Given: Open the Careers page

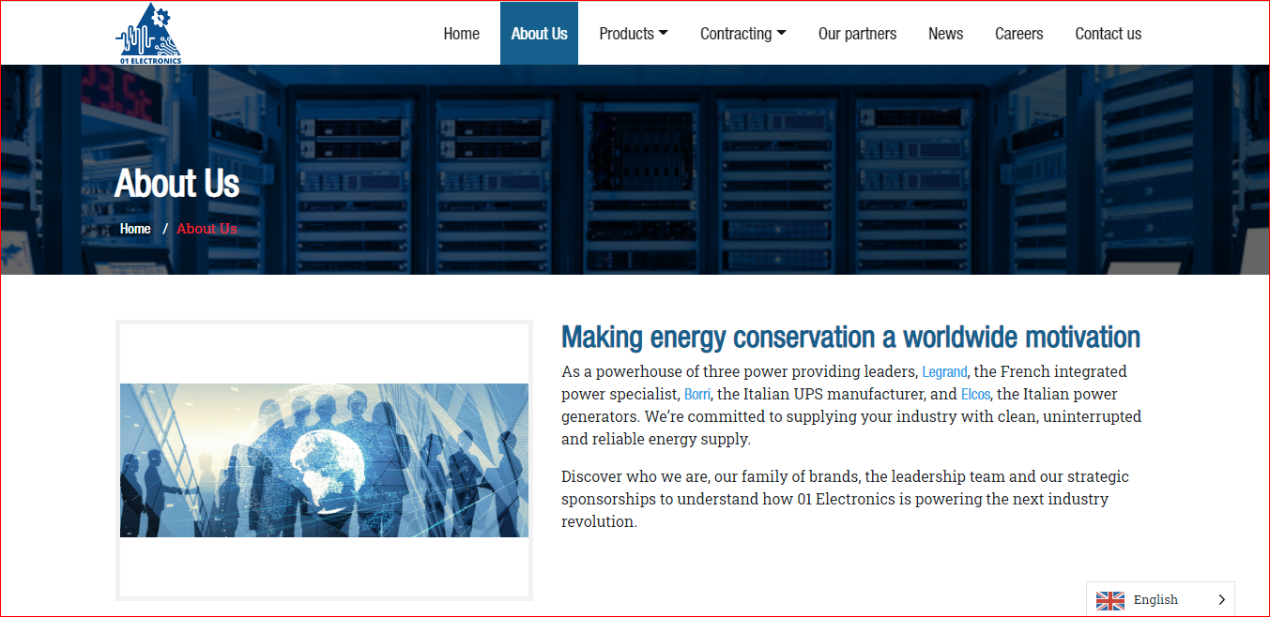Looking at the screenshot, I should click(x=1018, y=34).
